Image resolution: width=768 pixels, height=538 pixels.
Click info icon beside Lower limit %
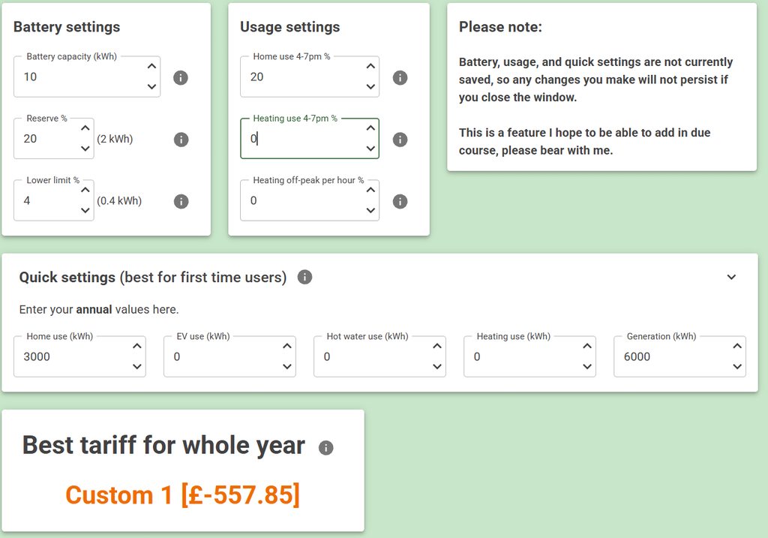coord(181,201)
